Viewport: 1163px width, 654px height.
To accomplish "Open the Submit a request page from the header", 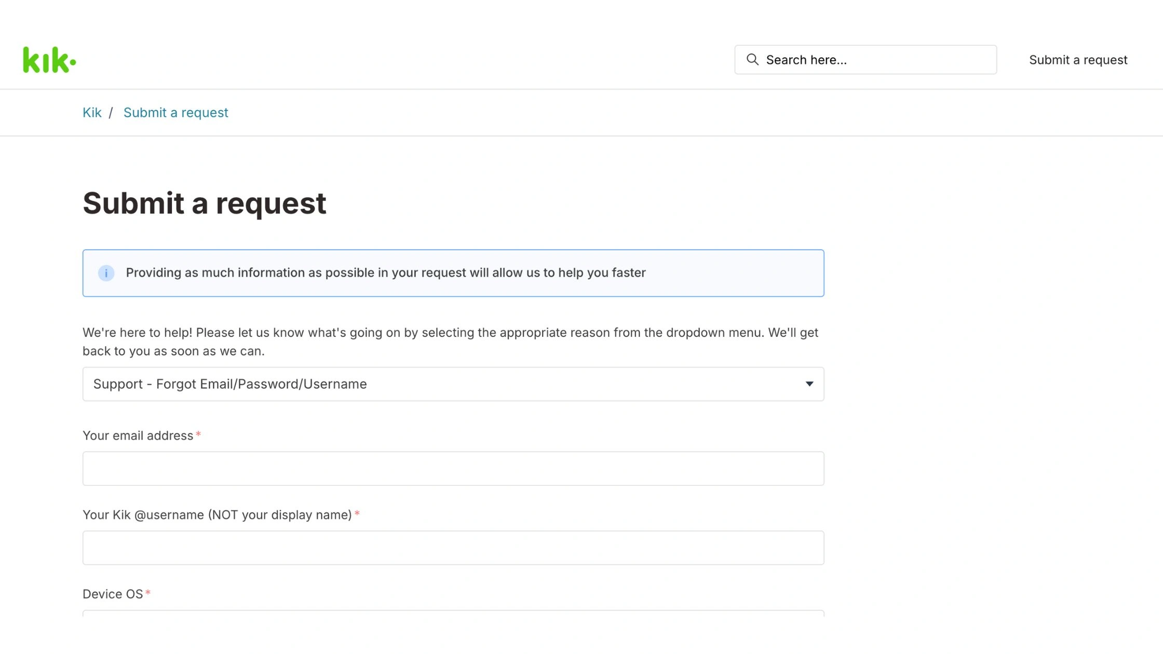I will (x=1078, y=59).
